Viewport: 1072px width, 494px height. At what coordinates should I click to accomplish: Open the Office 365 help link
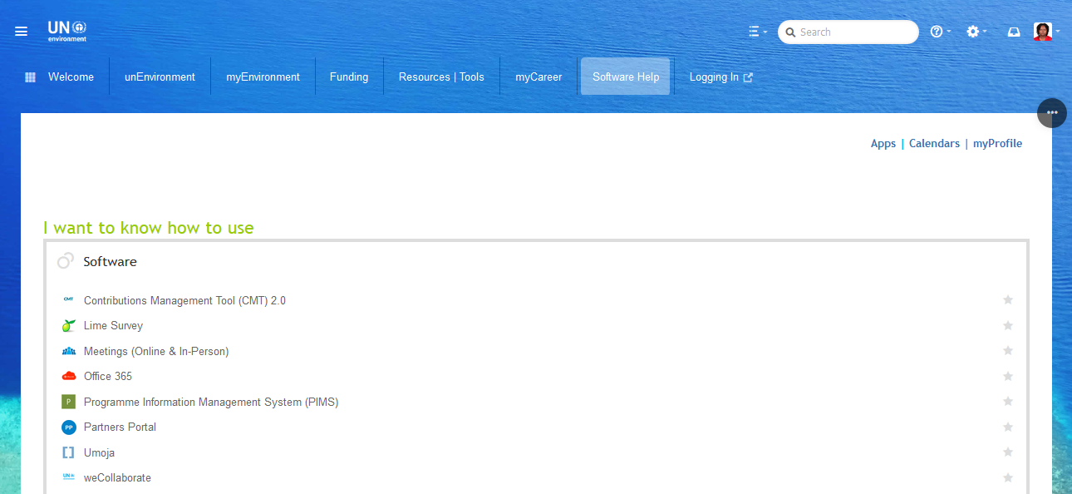point(108,377)
